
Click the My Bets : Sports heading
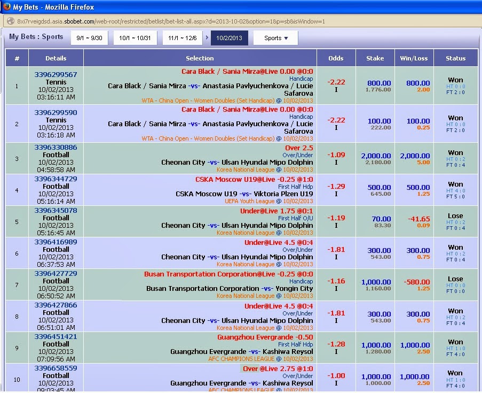pyautogui.click(x=36, y=37)
